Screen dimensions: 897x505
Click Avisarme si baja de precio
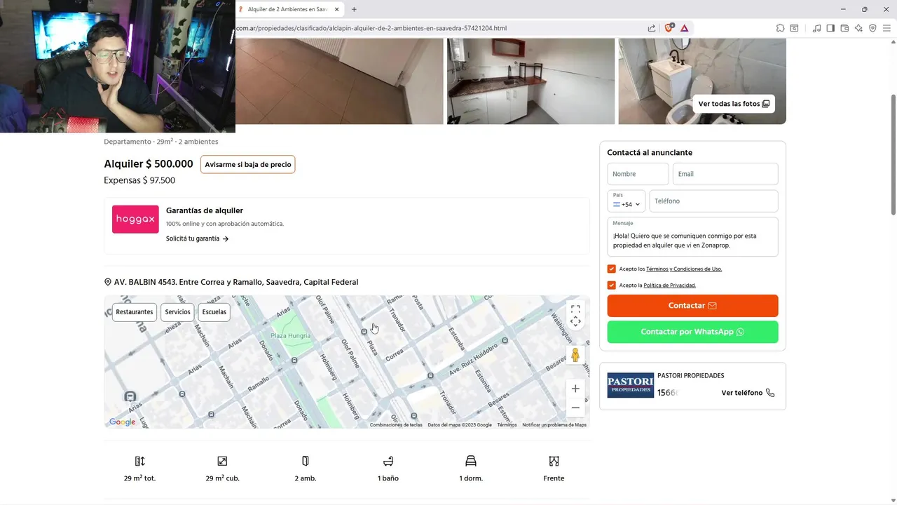tap(247, 164)
